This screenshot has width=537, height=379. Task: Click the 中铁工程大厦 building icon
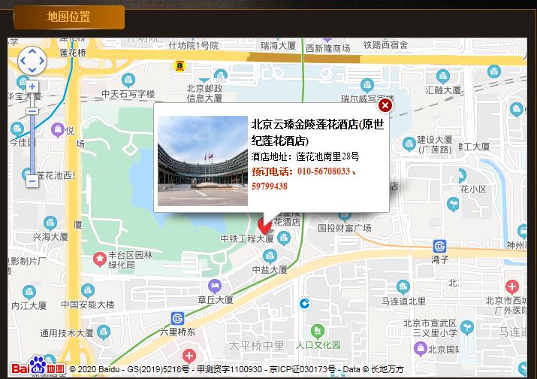pyautogui.click(x=284, y=238)
